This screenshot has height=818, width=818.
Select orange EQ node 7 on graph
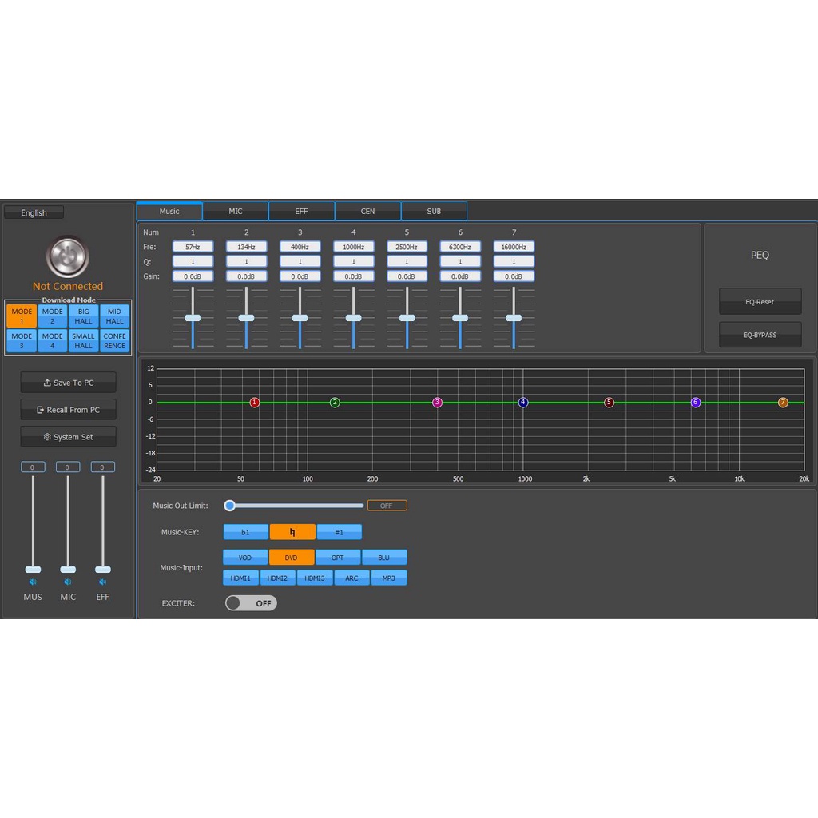point(783,403)
